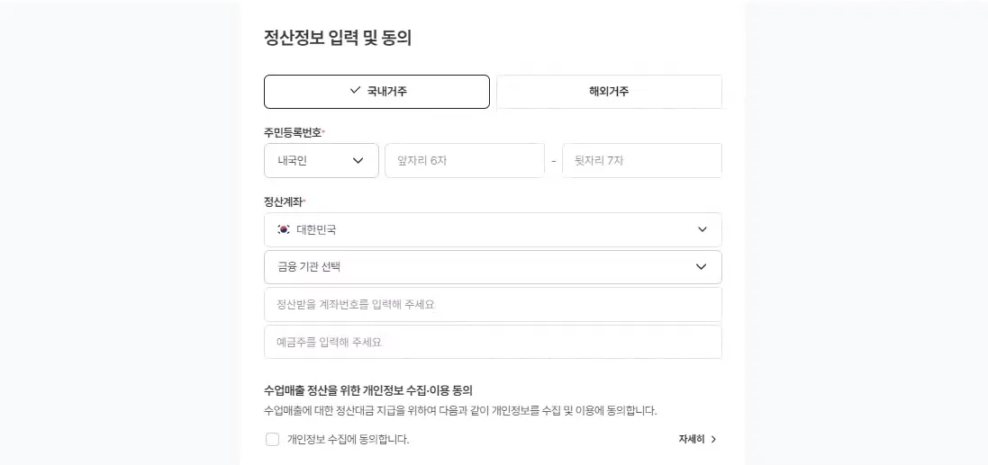Click the down arrow in 내국인 selector
Screen dimensions: 988x465
click(x=358, y=160)
